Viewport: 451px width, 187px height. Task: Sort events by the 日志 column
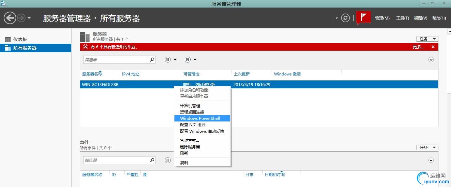(x=249, y=175)
